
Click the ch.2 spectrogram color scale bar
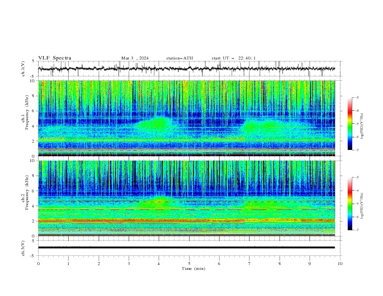(350, 204)
